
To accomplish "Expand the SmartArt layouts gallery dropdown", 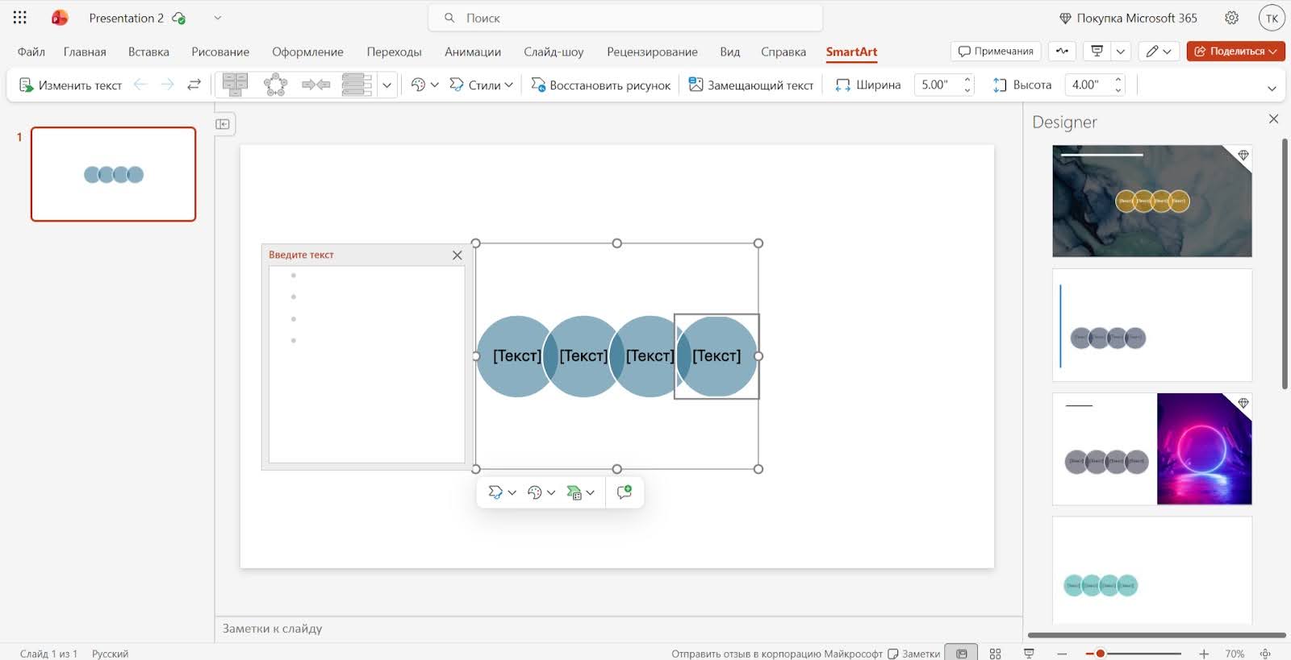I will tap(387, 85).
